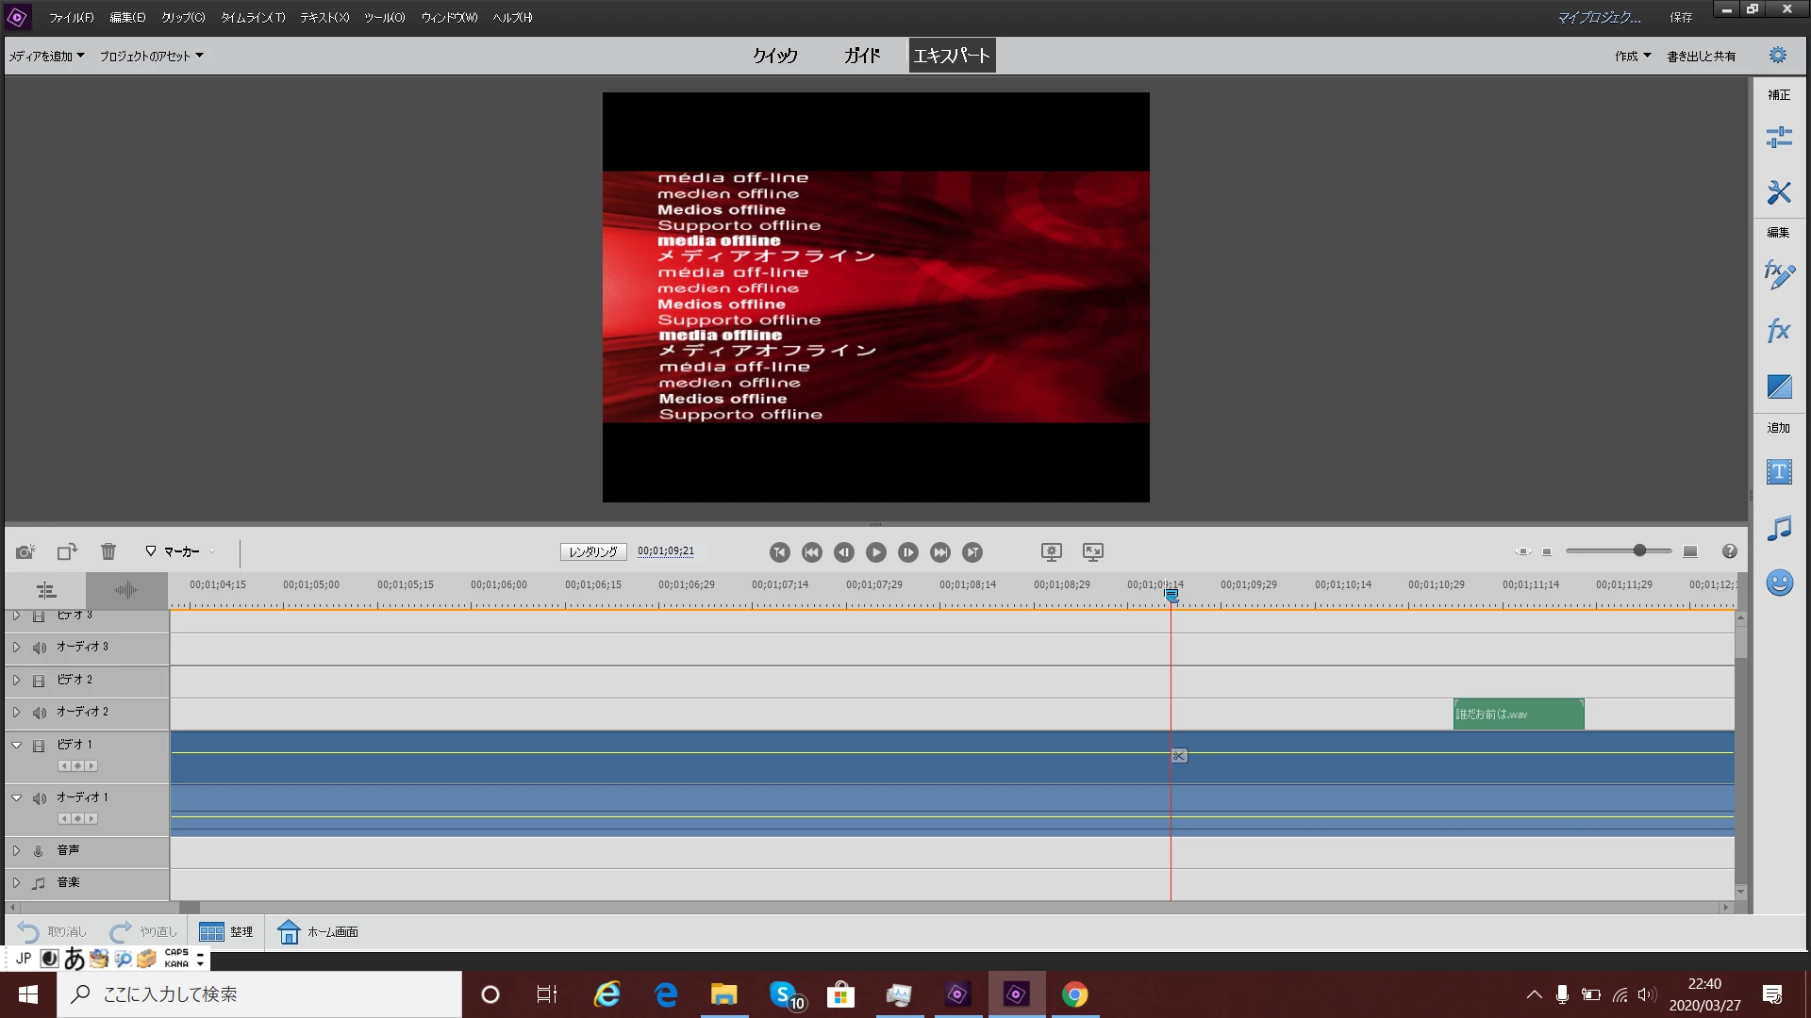Screen dimensions: 1811x1018
Task: Collapse the ビデオ 1 track
Action: coord(16,745)
